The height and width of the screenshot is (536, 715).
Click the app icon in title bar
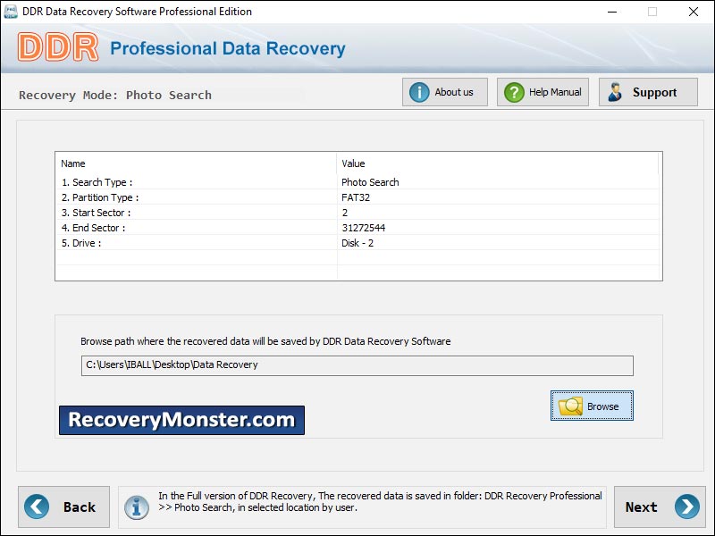[x=12, y=12]
